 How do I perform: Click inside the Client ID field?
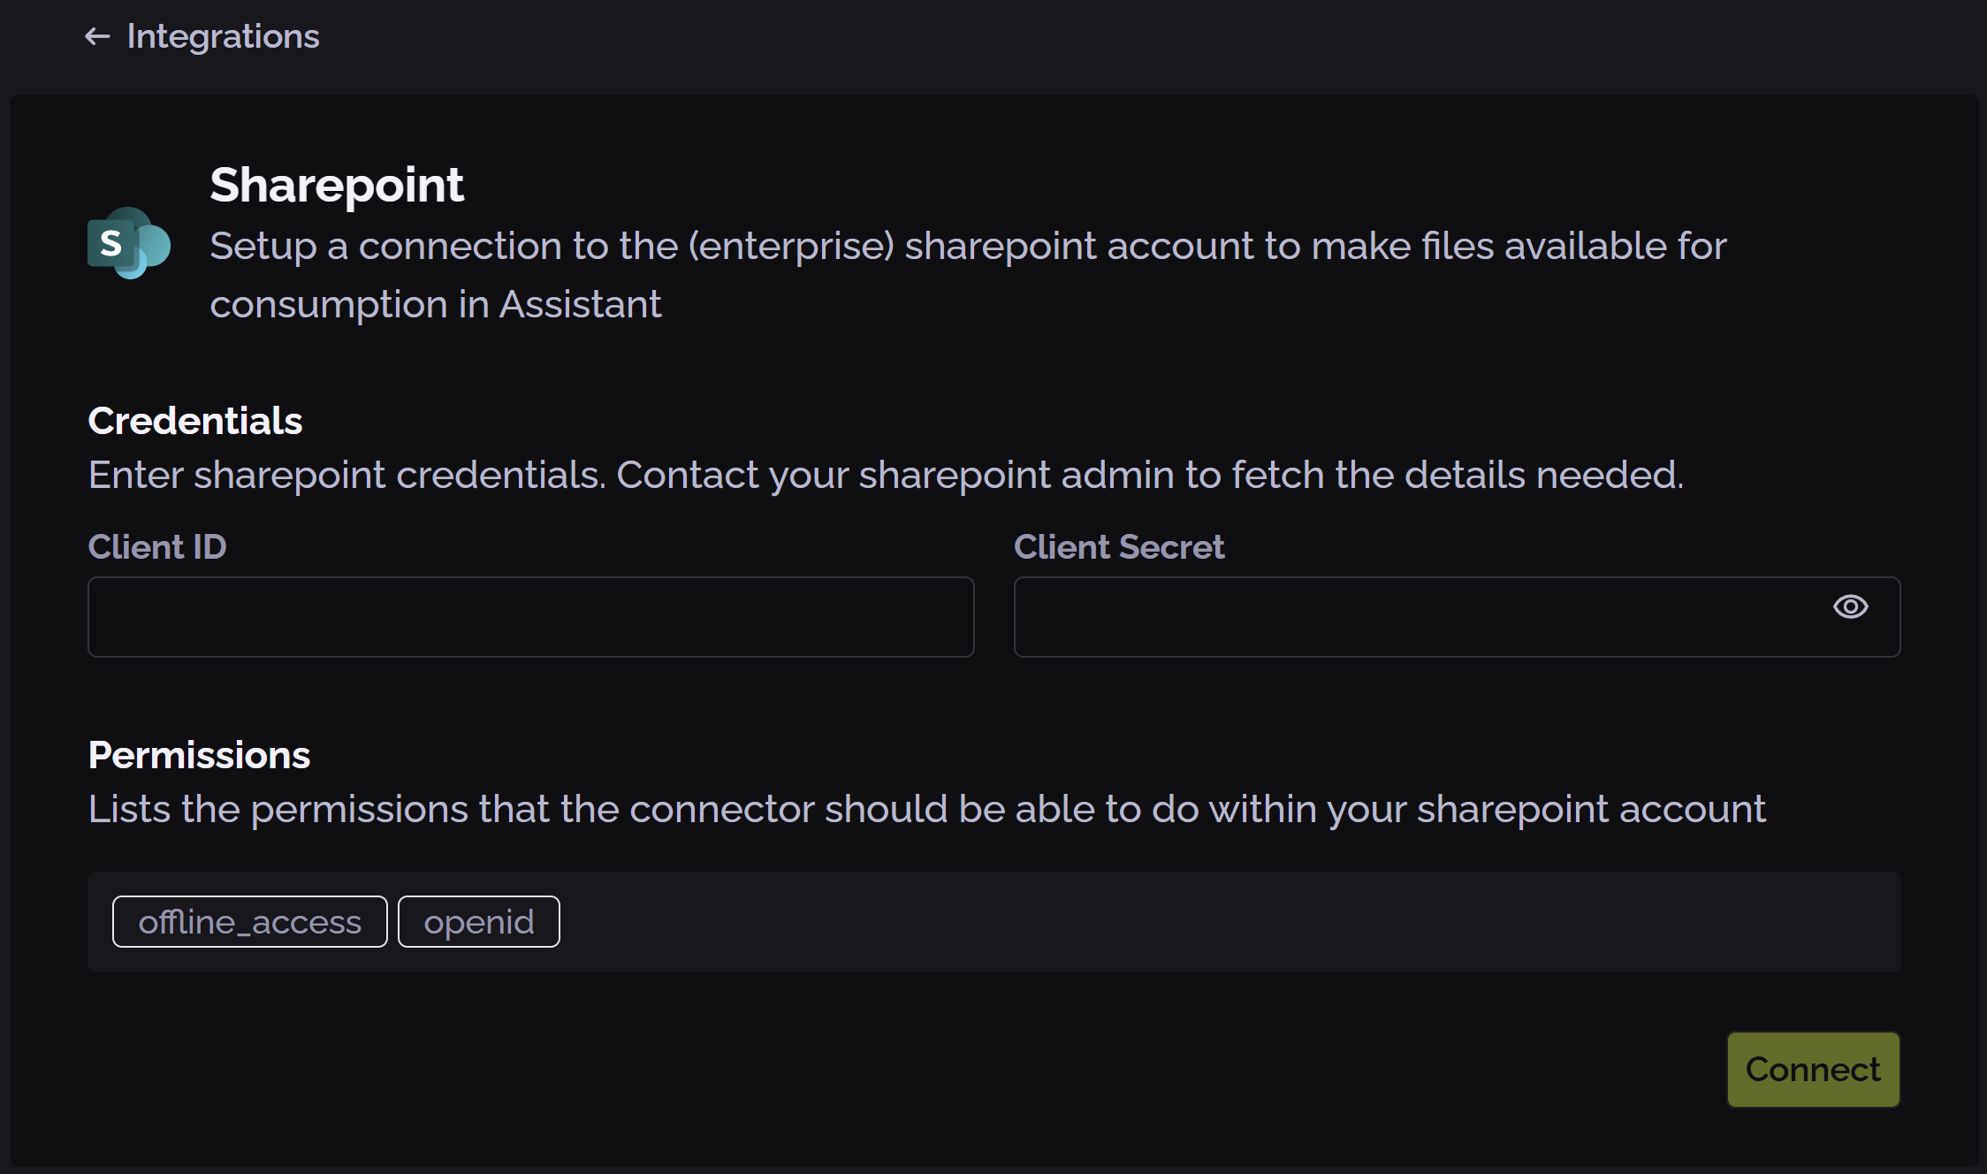coord(530,616)
